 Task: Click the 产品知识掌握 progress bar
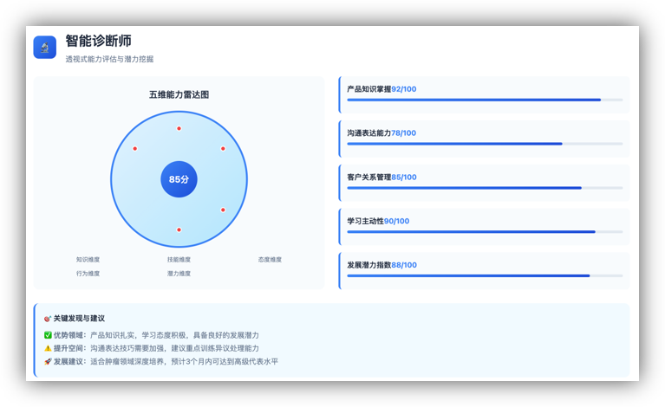(484, 100)
